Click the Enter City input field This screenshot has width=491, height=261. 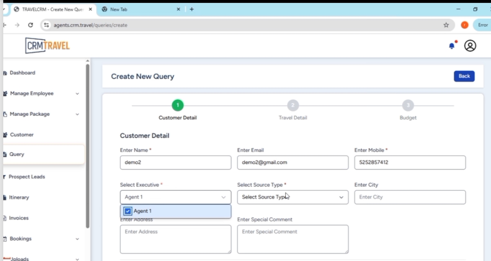pyautogui.click(x=410, y=197)
